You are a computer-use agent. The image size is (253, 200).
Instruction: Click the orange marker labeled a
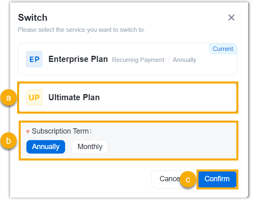tap(9, 98)
